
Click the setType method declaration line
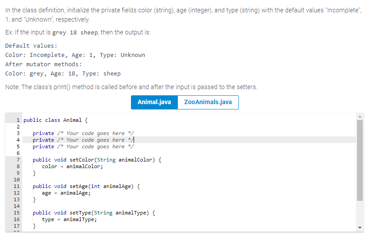click(x=94, y=213)
